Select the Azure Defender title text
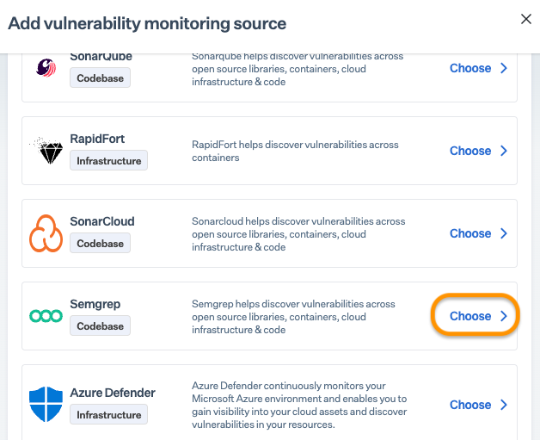Viewport: 540px width, 440px height. click(113, 393)
